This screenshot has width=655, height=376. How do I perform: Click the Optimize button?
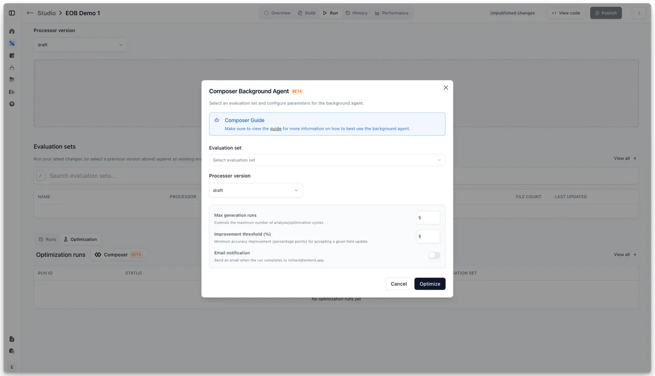(x=430, y=284)
